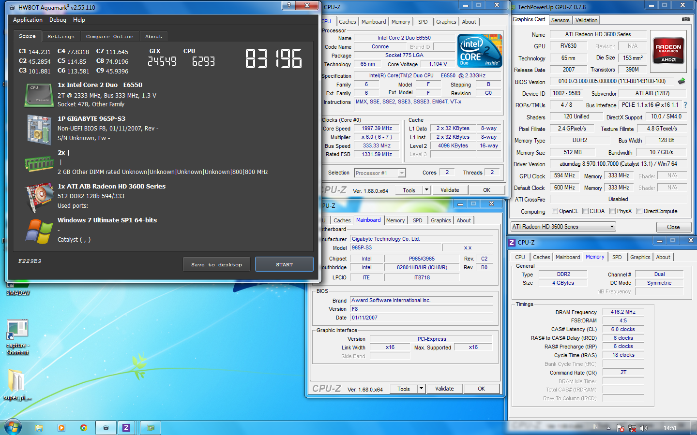Click the processor icon in Aquamark results
697x435 pixels.
click(39, 95)
